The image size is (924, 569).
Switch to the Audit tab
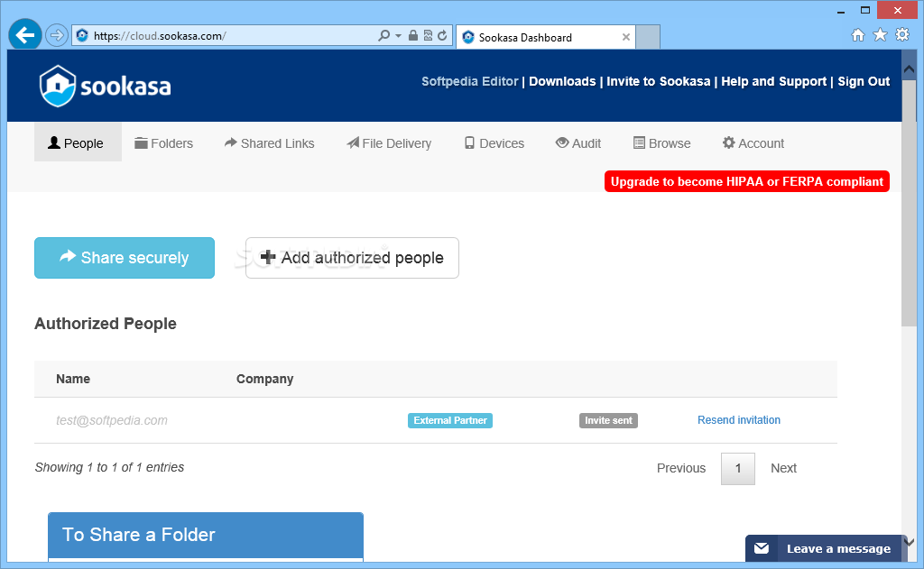pyautogui.click(x=578, y=143)
